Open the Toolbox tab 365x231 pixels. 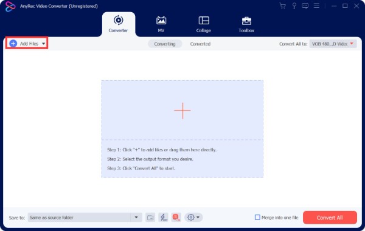246,24
